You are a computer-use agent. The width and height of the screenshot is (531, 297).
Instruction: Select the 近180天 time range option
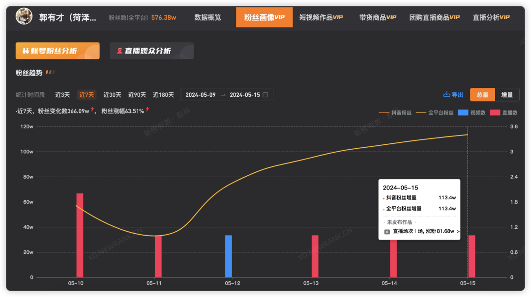pyautogui.click(x=164, y=94)
